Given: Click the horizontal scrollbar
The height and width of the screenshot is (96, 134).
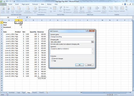Looking at the screenshot, I should pos(104,92).
